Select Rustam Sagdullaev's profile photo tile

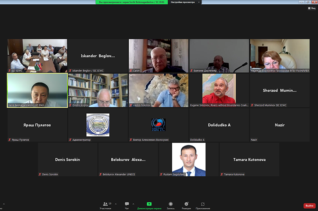click(x=188, y=159)
